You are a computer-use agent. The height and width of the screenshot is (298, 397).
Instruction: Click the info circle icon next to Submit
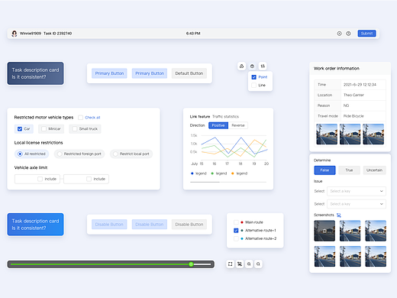(x=348, y=34)
